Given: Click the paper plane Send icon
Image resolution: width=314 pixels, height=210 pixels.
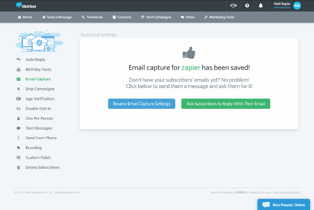Looking at the screenshot, I should [44, 17].
